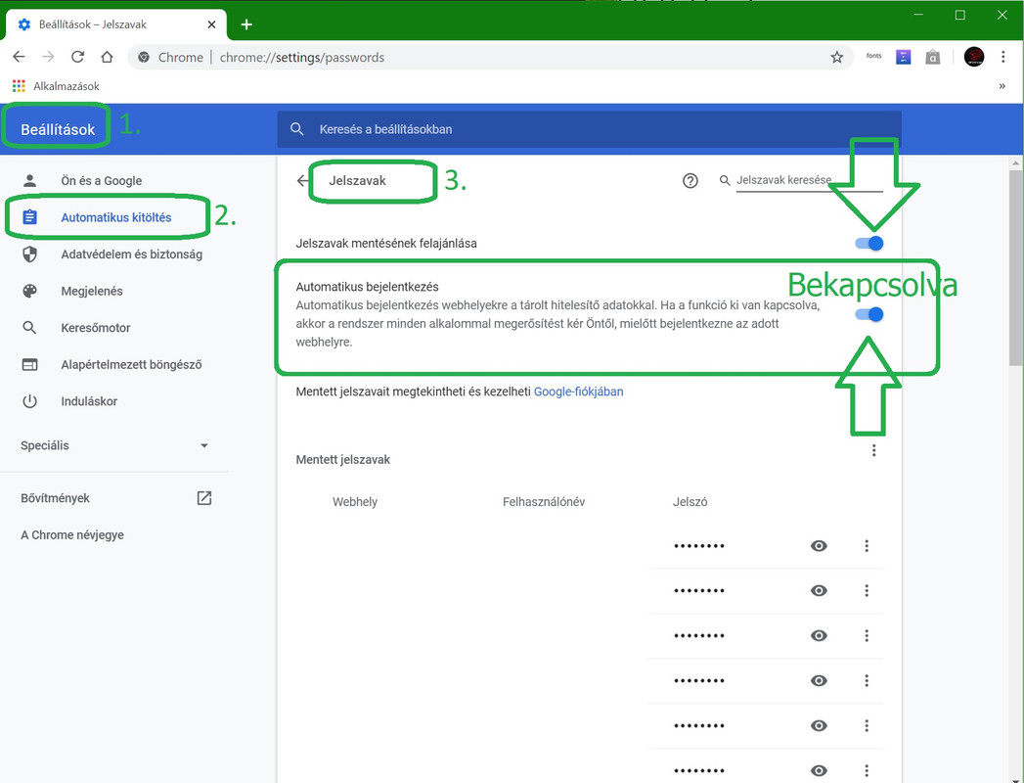Show the fourth saved password

pyautogui.click(x=819, y=681)
